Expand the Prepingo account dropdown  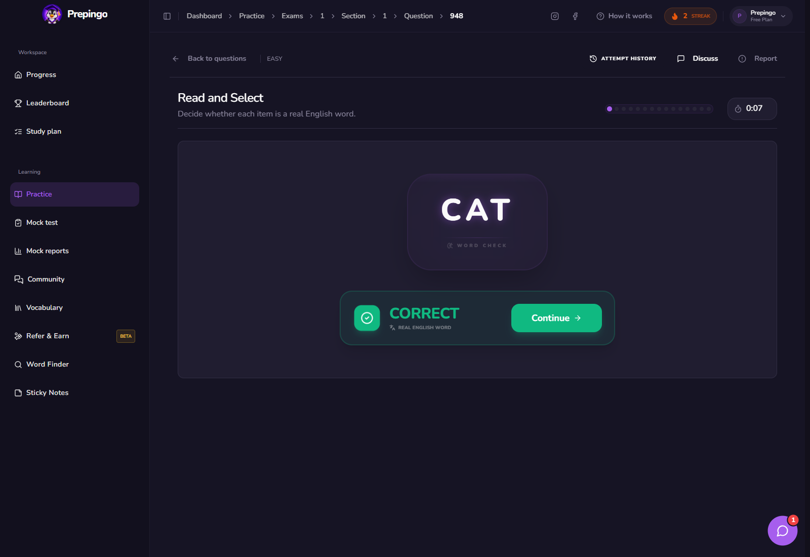[761, 16]
